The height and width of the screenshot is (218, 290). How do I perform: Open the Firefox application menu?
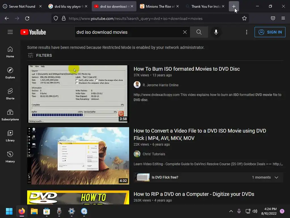[283, 18]
